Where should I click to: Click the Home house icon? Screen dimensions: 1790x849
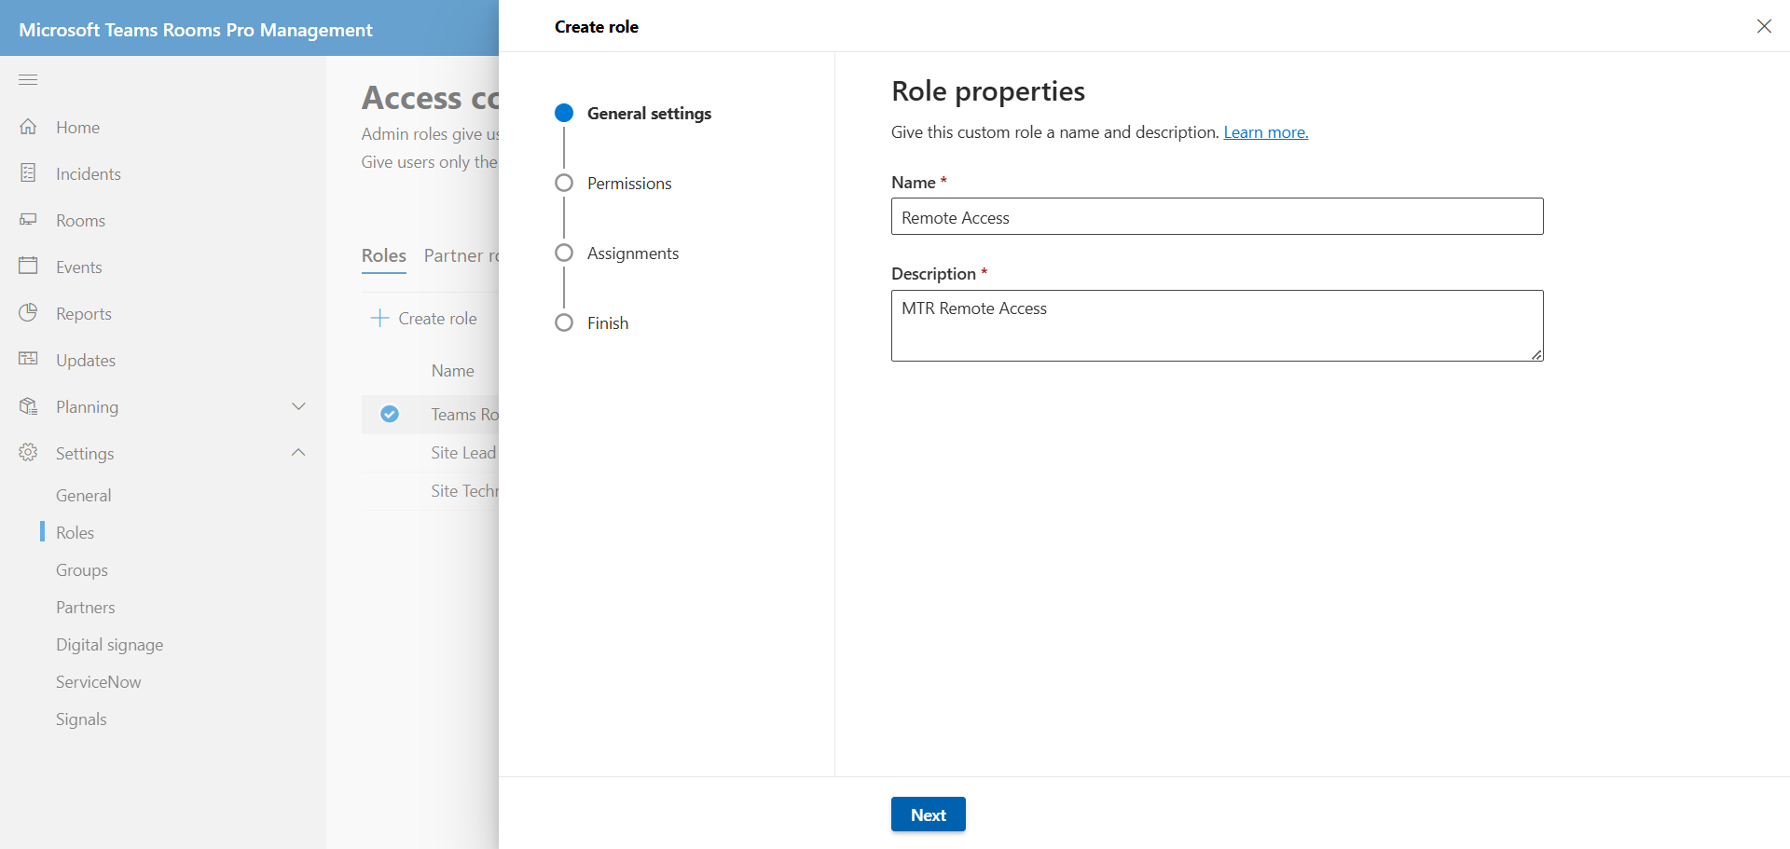(28, 127)
